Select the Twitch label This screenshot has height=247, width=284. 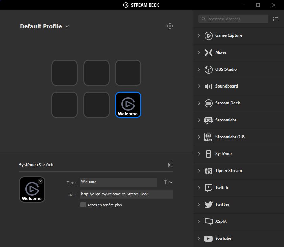pyautogui.click(x=221, y=188)
